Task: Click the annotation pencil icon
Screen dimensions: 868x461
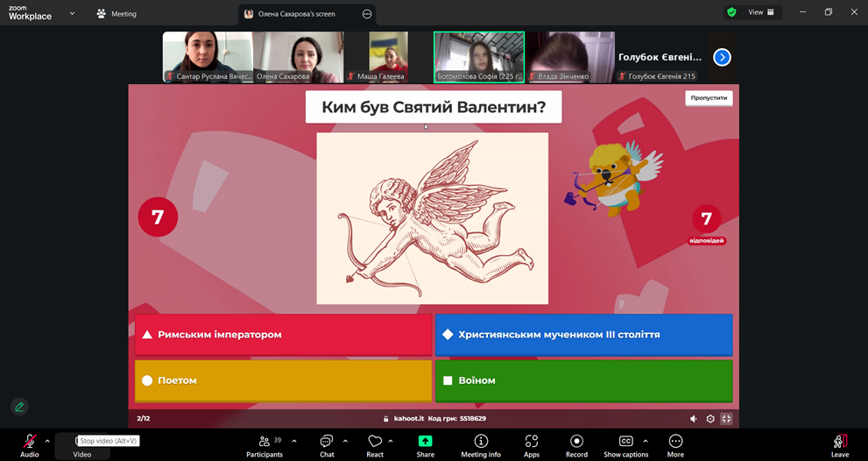Action: tap(19, 407)
